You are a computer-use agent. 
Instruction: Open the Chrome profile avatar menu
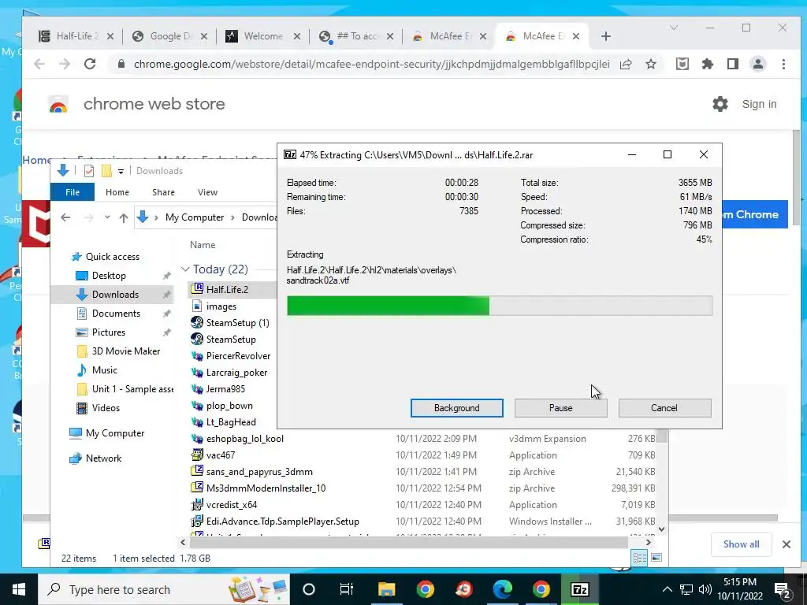pos(758,64)
